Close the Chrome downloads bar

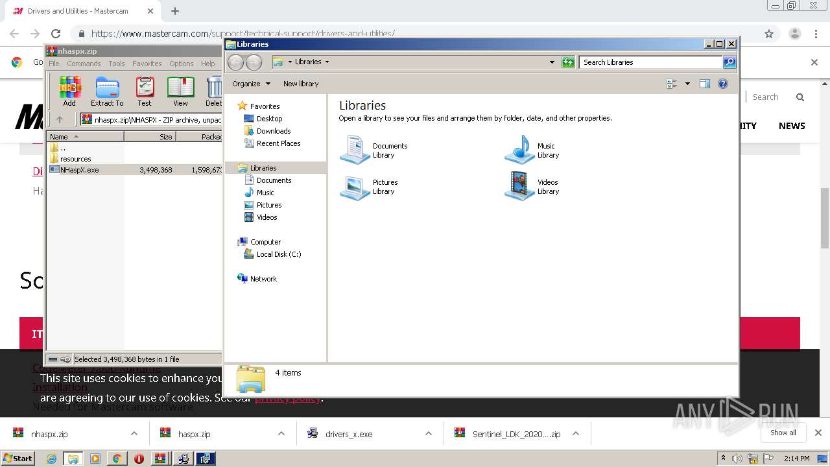point(818,433)
